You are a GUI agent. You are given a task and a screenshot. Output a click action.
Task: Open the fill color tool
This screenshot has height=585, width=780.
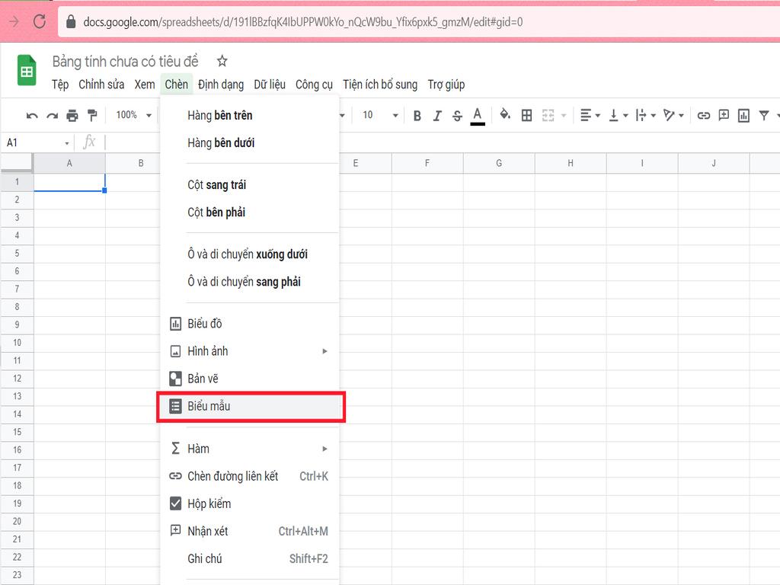(x=504, y=115)
